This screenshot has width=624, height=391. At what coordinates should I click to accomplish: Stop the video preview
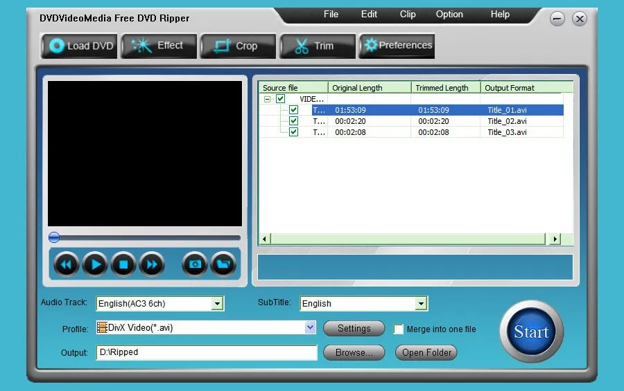123,264
